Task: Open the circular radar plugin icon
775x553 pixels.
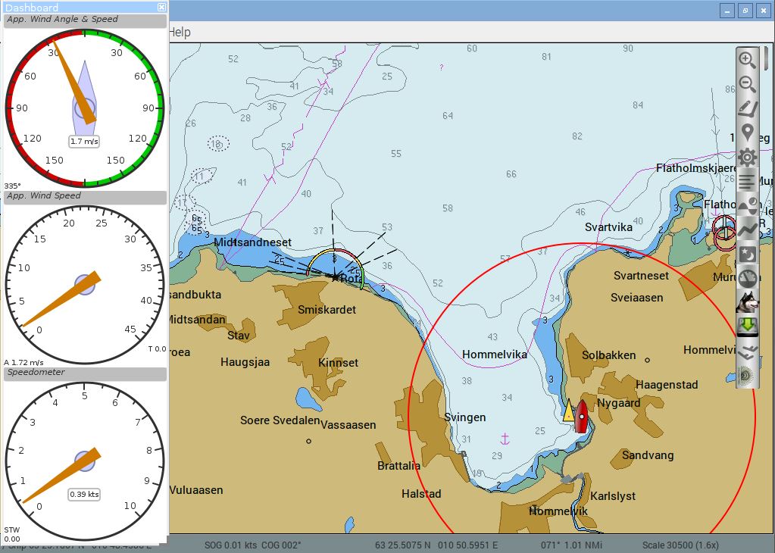Action: tap(747, 376)
